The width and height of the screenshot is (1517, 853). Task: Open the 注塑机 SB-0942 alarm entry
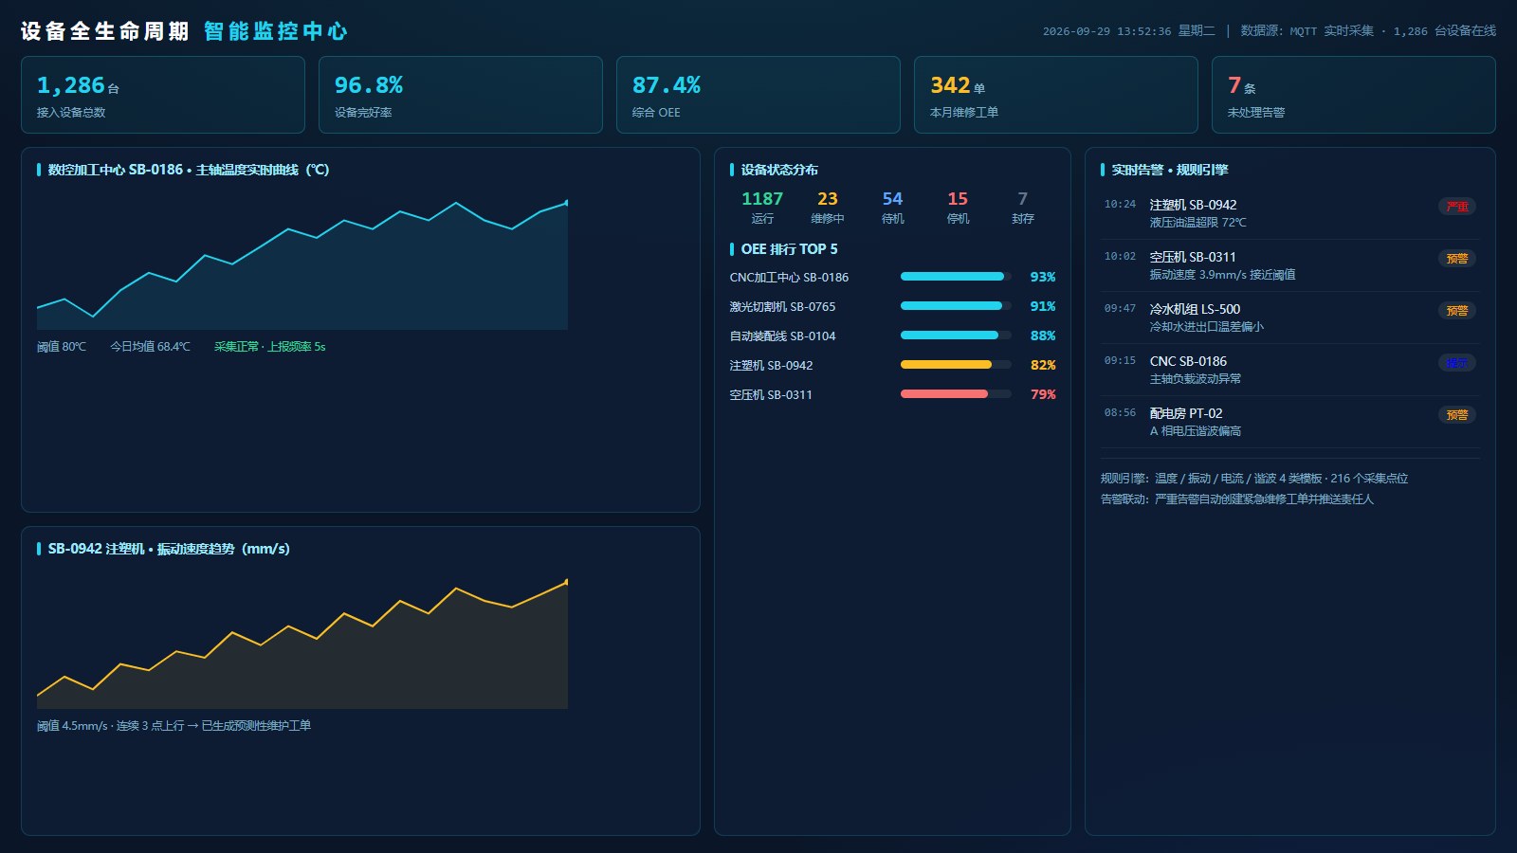pyautogui.click(x=1289, y=213)
